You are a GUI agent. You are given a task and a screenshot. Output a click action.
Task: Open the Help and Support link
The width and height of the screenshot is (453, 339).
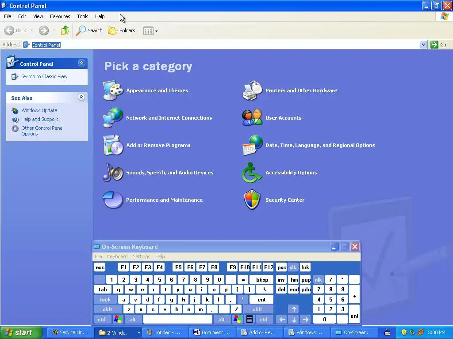(39, 119)
